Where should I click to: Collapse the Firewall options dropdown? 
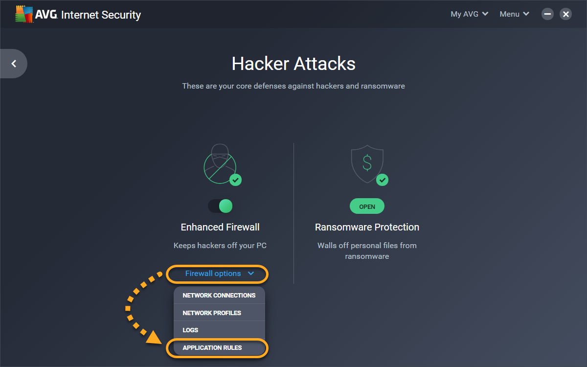[x=219, y=274]
